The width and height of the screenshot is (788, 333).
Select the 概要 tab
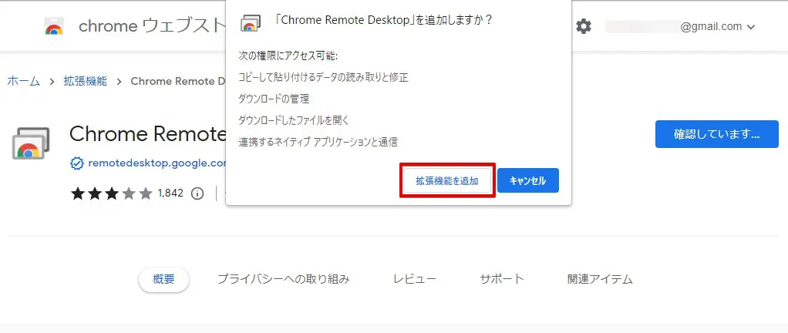point(164,279)
